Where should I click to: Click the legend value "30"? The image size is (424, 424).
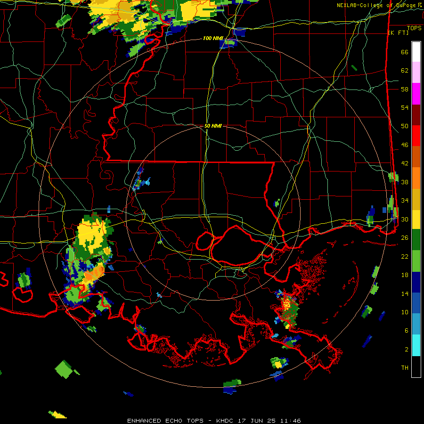click(x=405, y=219)
